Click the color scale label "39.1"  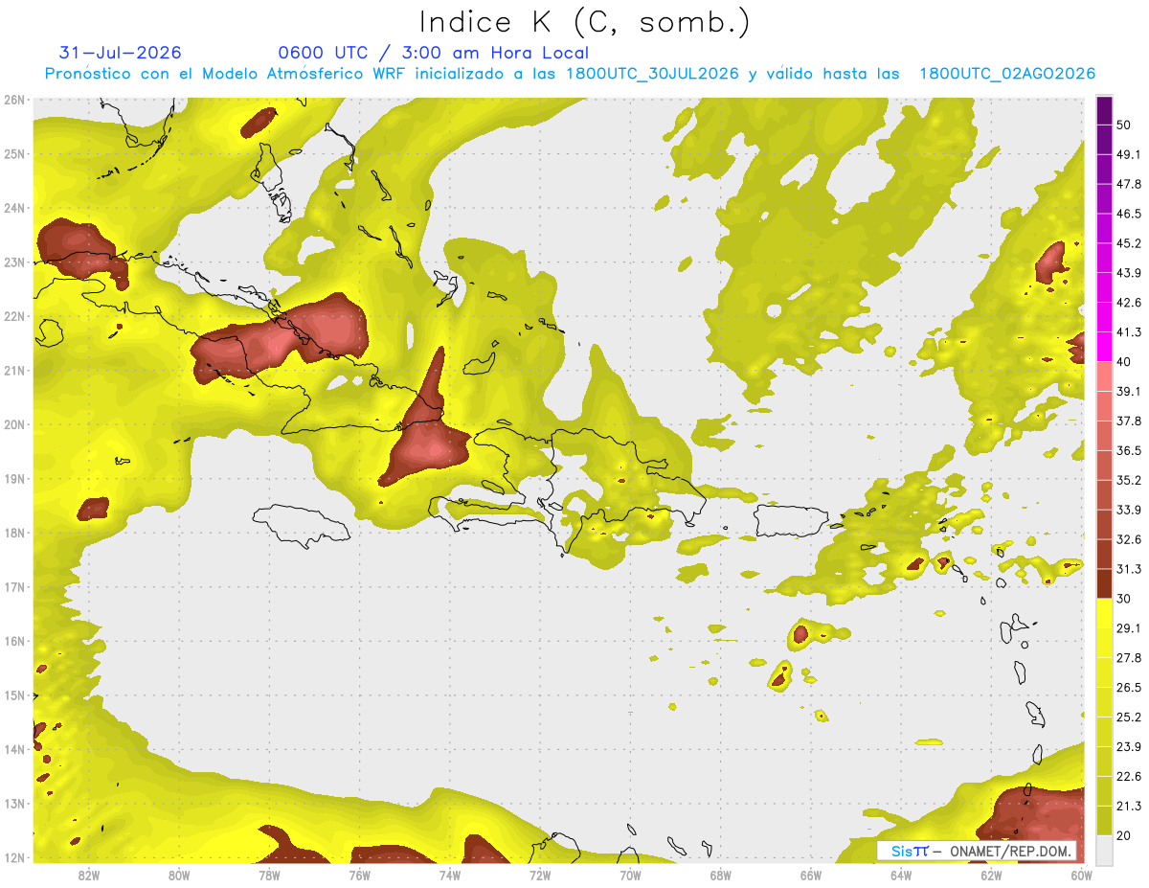[x=1128, y=391]
